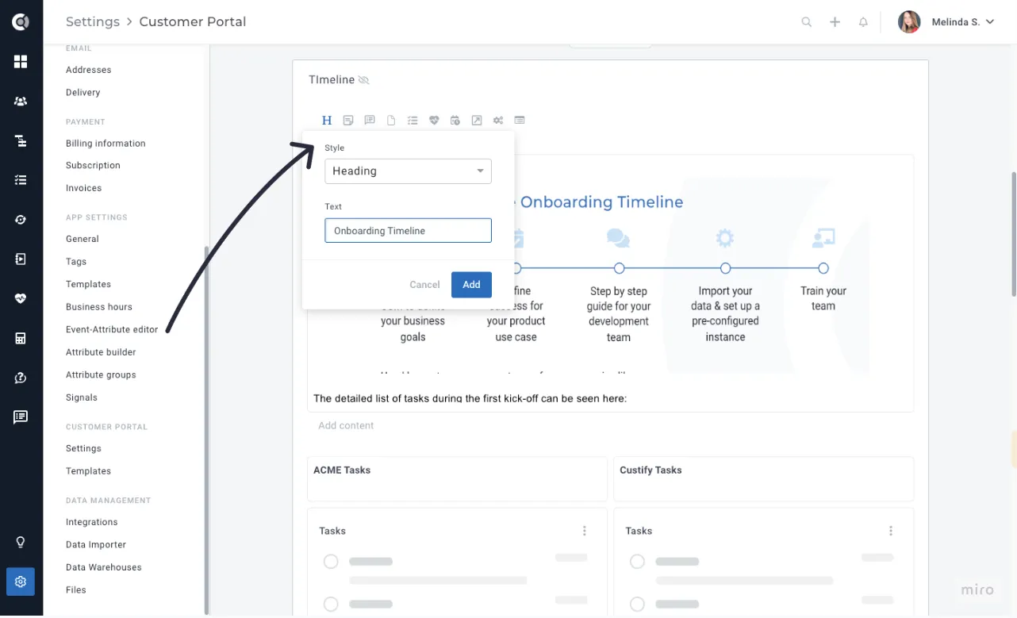The image size is (1017, 618).
Task: Add a sticky note content block
Action: [x=348, y=121]
